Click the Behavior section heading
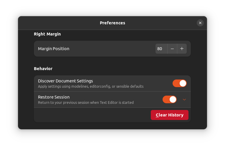 point(43,69)
